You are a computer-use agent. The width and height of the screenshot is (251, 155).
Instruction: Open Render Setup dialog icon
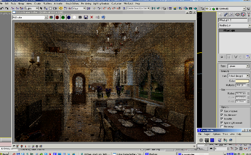click(186, 8)
